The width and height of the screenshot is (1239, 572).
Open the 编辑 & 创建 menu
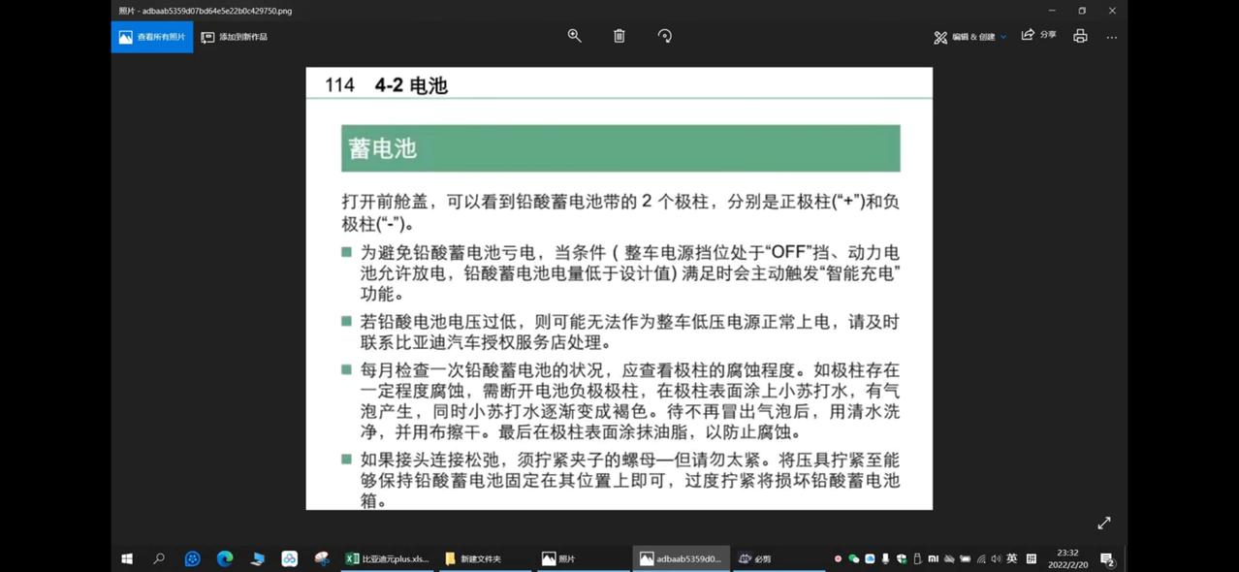pos(969,37)
